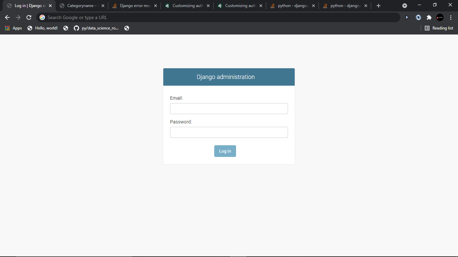This screenshot has height=257, width=458.
Task: Open the Reading list
Action: pyautogui.click(x=439, y=28)
